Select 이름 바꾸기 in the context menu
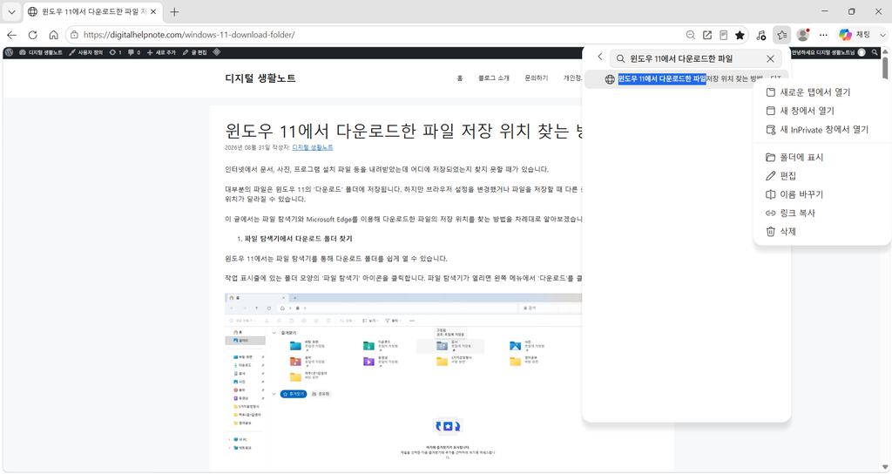 click(822, 194)
